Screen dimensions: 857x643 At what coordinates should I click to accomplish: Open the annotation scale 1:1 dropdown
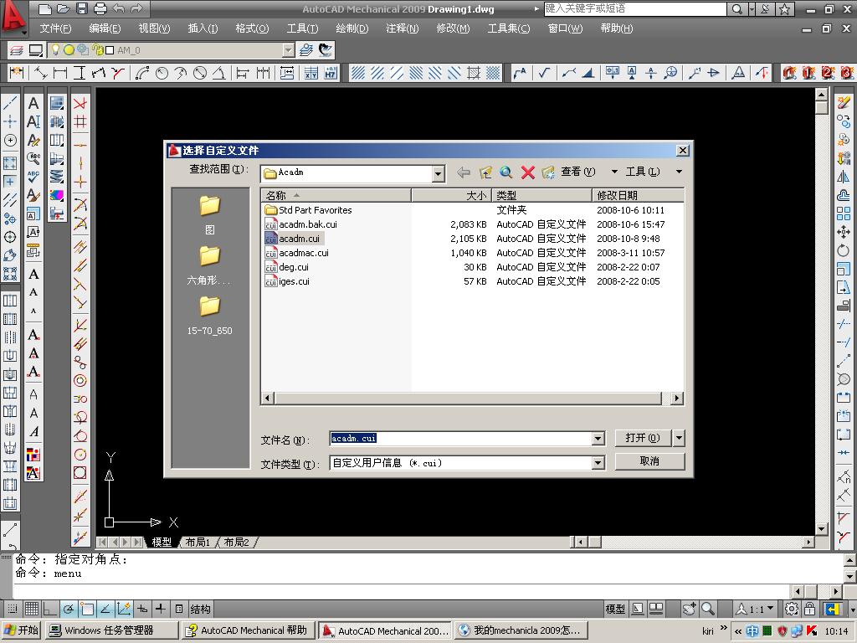coord(771,608)
